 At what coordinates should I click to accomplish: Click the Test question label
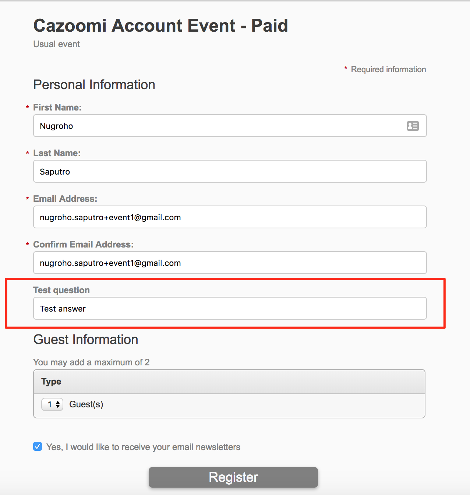(61, 290)
